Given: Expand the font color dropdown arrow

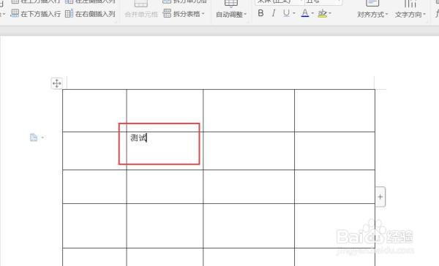Looking at the screenshot, I should click(312, 13).
